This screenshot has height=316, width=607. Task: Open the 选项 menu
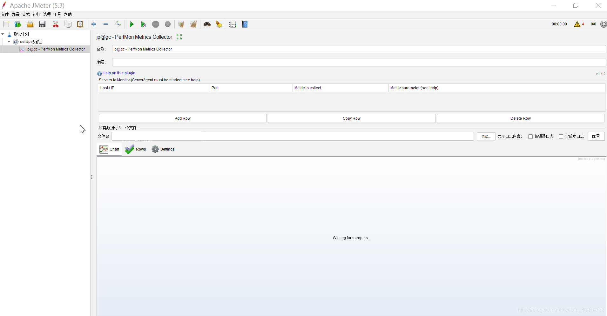tap(47, 14)
